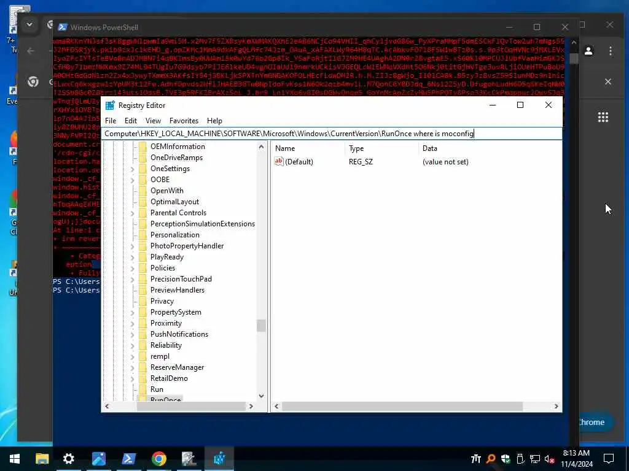Screen dimensions: 629x471
Task: Expand the PrecisionTouchPad key
Action: click(x=133, y=280)
